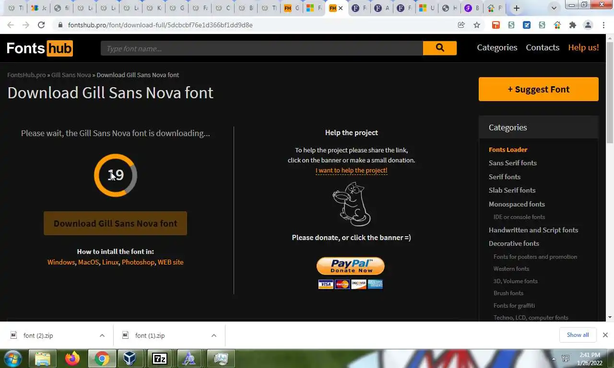Screen dimensions: 614x368
Task: Click the font (2).zip file icon
Action: pyautogui.click(x=14, y=335)
